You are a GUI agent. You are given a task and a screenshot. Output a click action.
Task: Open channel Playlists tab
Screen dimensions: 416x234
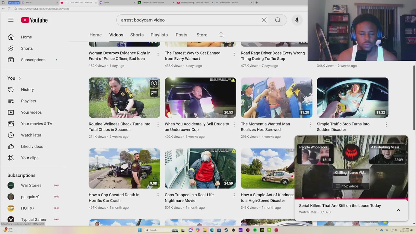(x=159, y=35)
